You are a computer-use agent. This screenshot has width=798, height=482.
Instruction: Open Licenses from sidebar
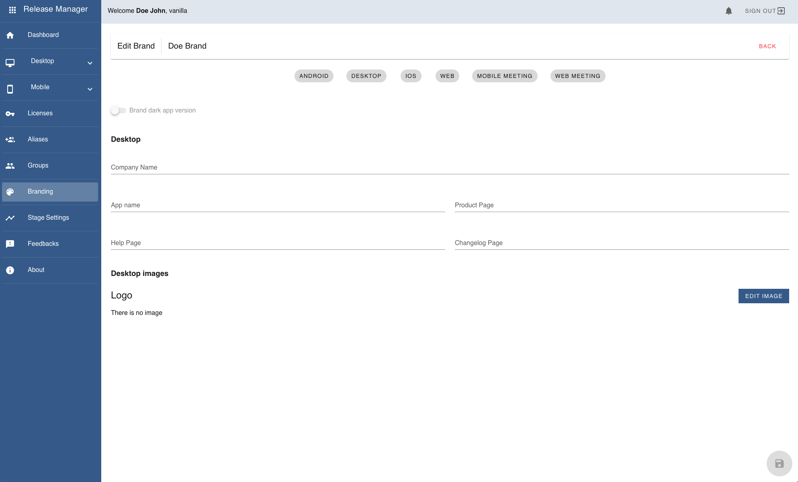tap(50, 114)
